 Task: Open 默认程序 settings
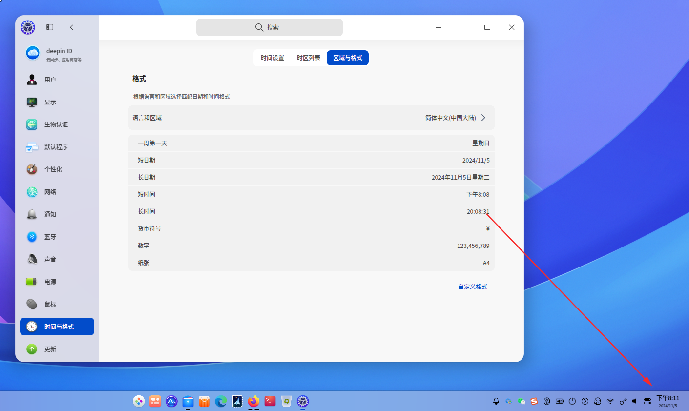point(57,147)
